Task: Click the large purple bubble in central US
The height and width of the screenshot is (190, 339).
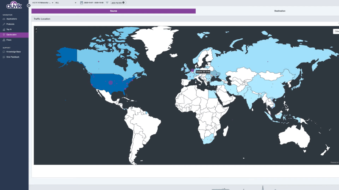Action: [x=111, y=82]
